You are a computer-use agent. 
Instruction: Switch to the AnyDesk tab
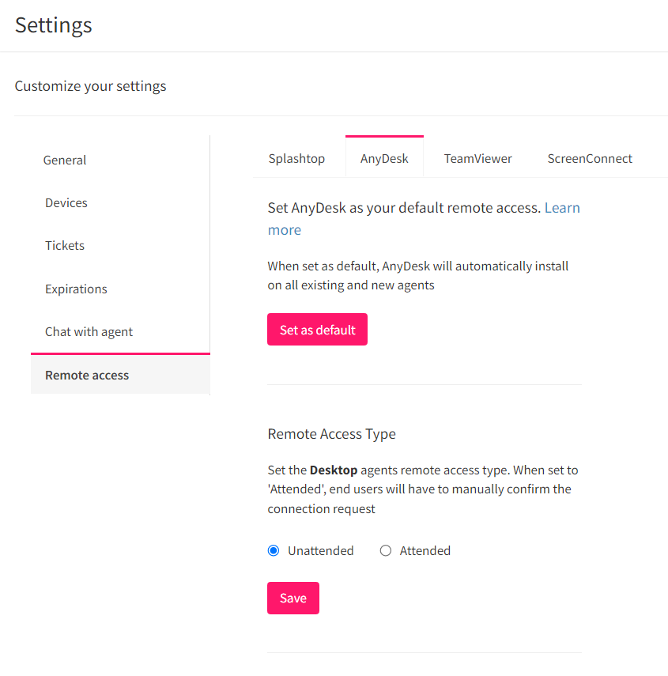click(x=384, y=158)
